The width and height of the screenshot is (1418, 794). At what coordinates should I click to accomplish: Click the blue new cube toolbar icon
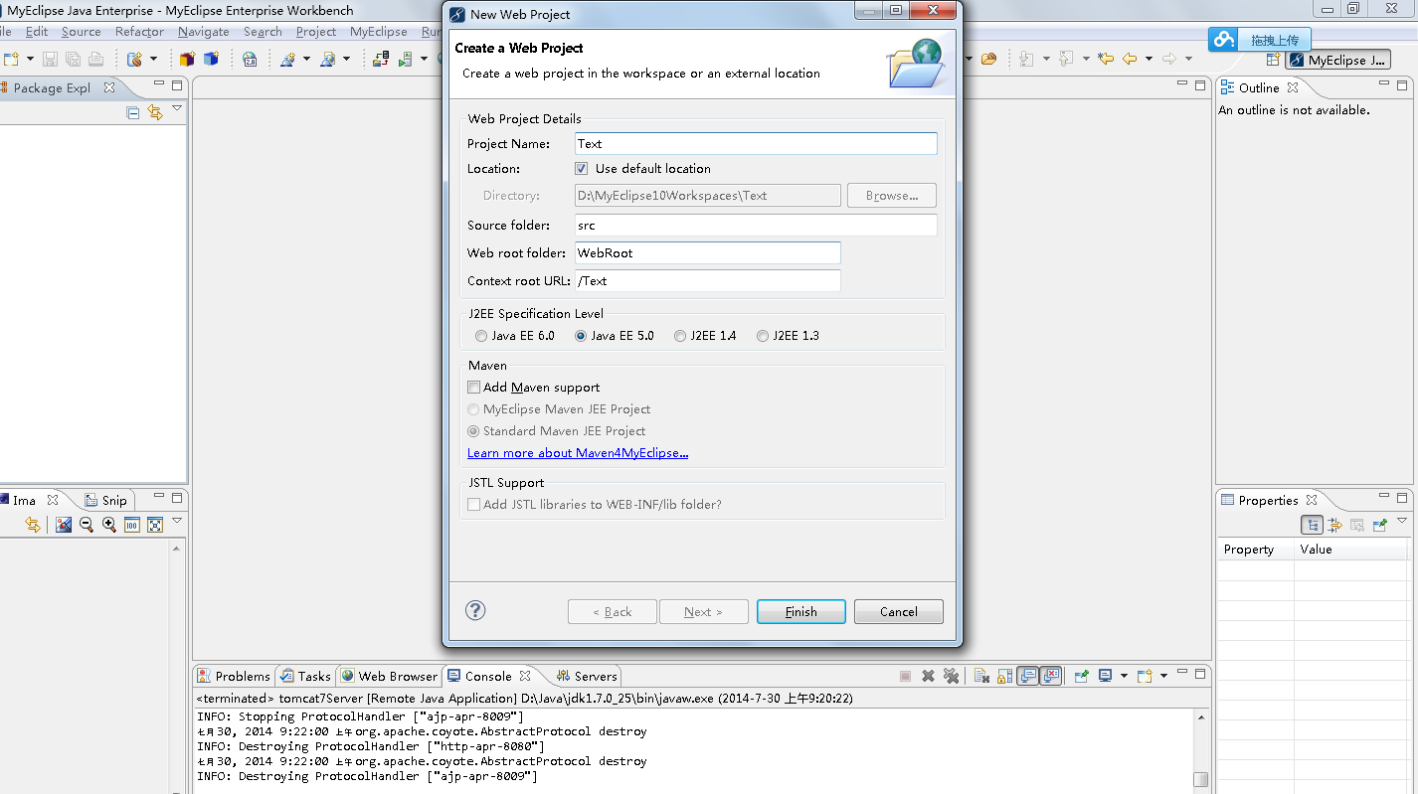211,59
